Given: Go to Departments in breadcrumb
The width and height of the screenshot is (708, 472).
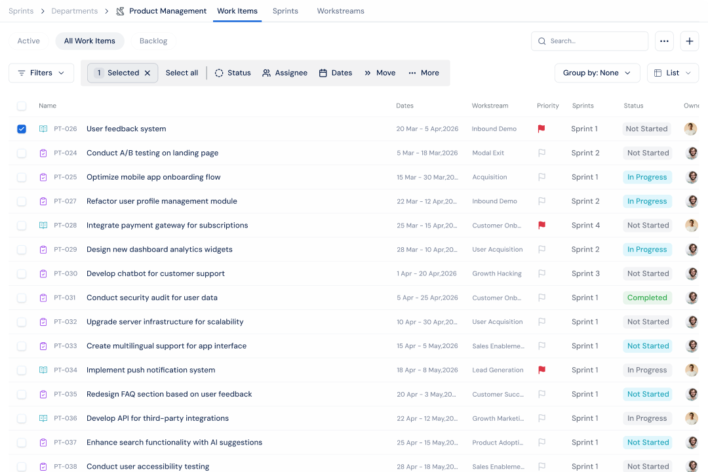Looking at the screenshot, I should click(x=75, y=11).
